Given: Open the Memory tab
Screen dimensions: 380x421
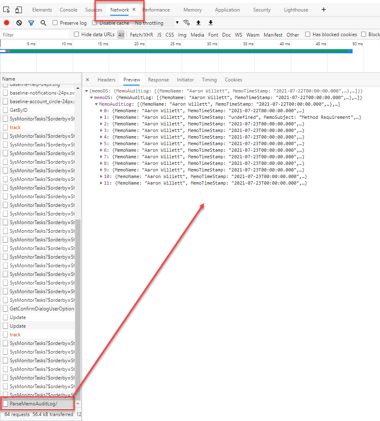Looking at the screenshot, I should click(192, 10).
